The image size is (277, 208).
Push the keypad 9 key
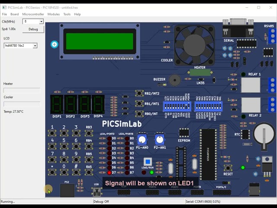click(x=76, y=159)
